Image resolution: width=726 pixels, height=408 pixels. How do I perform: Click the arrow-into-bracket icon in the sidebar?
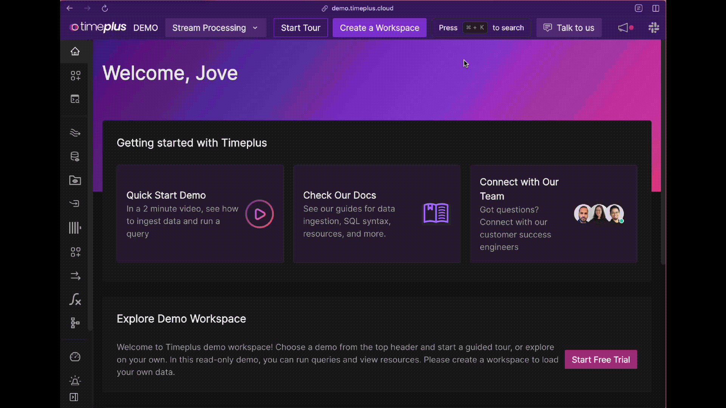point(74,204)
